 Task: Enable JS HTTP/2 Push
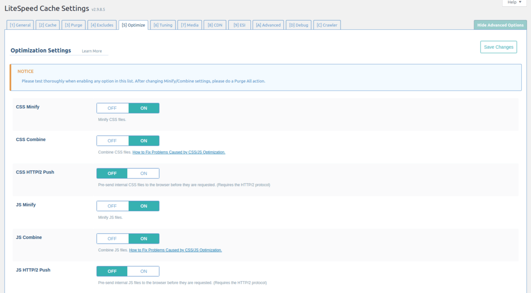coord(143,271)
